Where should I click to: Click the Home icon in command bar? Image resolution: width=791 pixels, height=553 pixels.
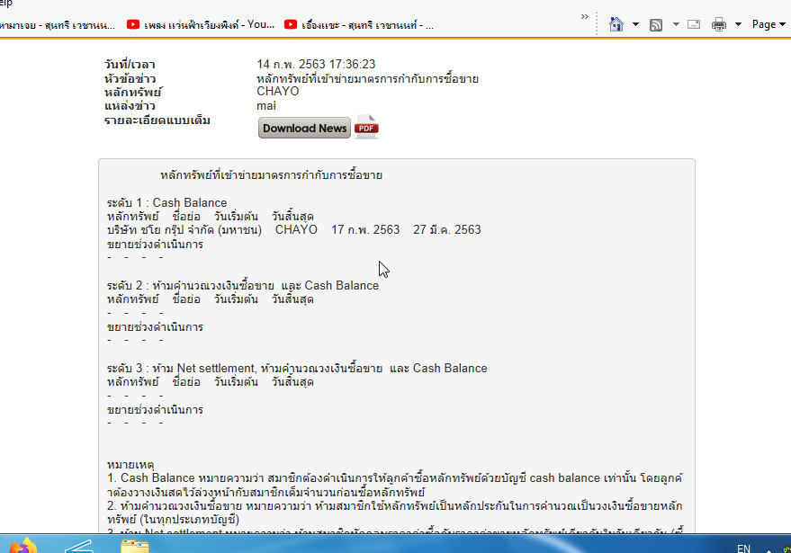pyautogui.click(x=616, y=24)
